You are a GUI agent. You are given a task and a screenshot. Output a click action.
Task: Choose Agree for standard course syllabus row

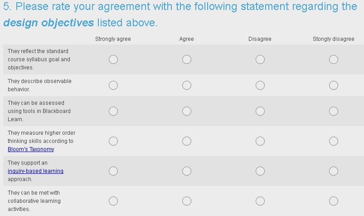pos(187,59)
